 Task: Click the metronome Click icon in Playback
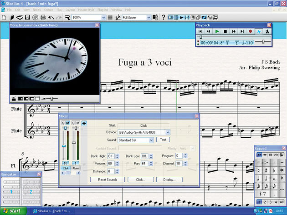pyautogui.click(x=267, y=31)
